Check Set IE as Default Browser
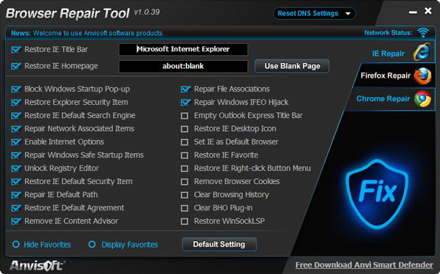 (x=184, y=142)
